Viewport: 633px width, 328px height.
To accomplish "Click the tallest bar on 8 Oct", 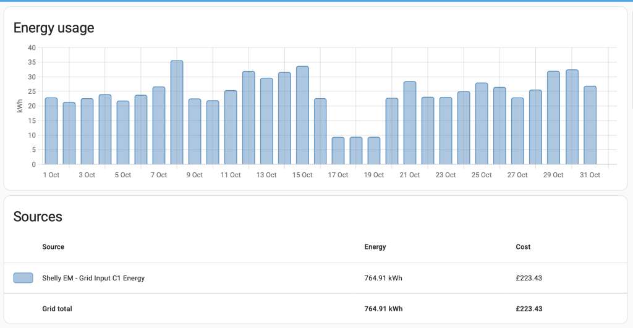I will pyautogui.click(x=177, y=112).
